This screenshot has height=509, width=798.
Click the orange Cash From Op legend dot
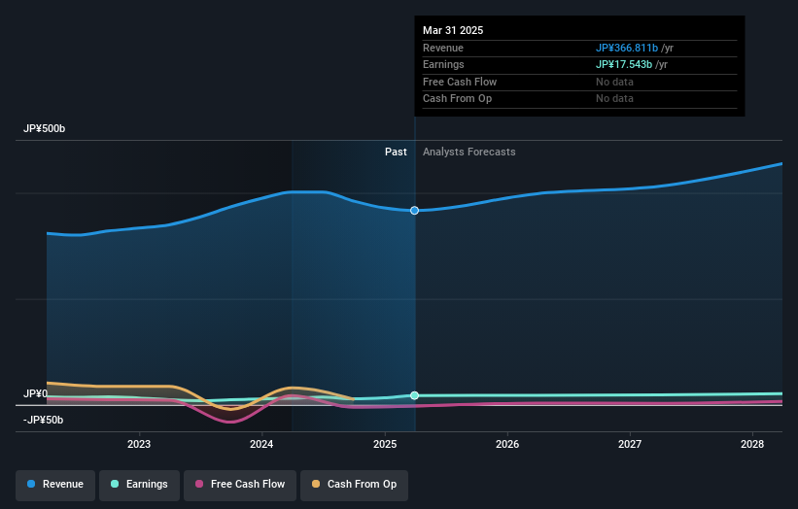pyautogui.click(x=316, y=484)
